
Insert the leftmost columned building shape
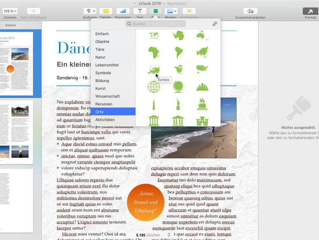click(154, 120)
